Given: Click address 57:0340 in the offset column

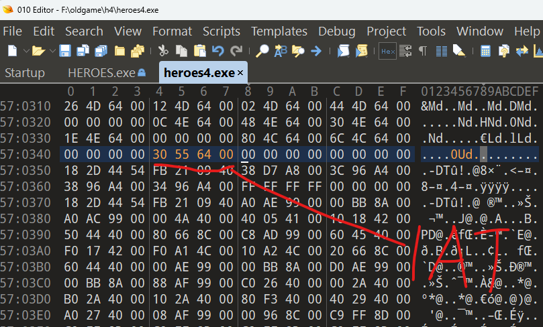Looking at the screenshot, I should (x=26, y=155).
